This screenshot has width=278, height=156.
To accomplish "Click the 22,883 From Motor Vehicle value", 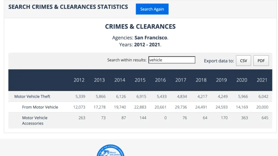I will coord(140,107).
